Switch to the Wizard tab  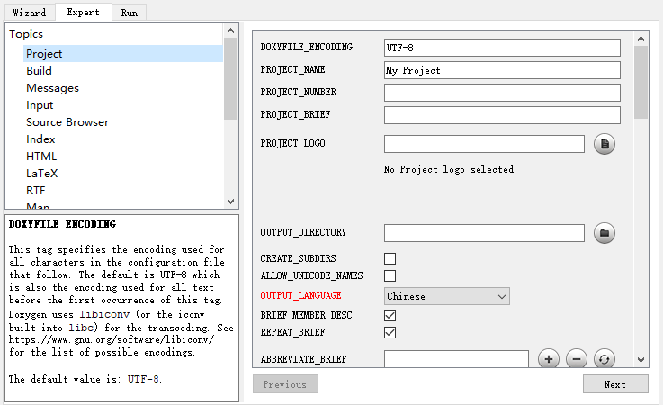pyautogui.click(x=29, y=13)
